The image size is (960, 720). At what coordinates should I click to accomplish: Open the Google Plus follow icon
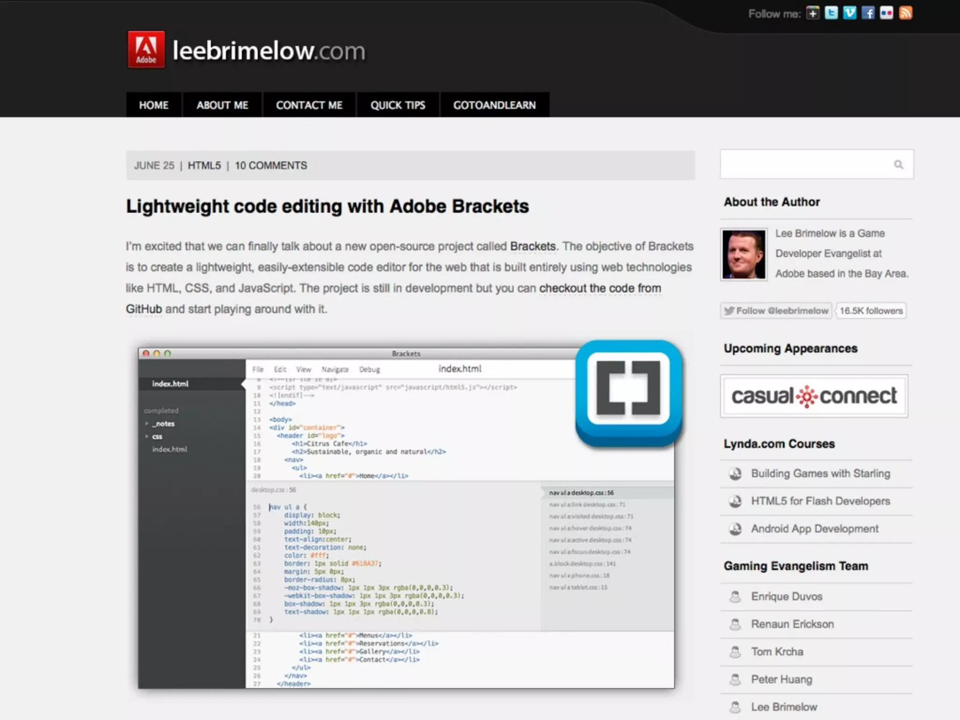(x=813, y=13)
